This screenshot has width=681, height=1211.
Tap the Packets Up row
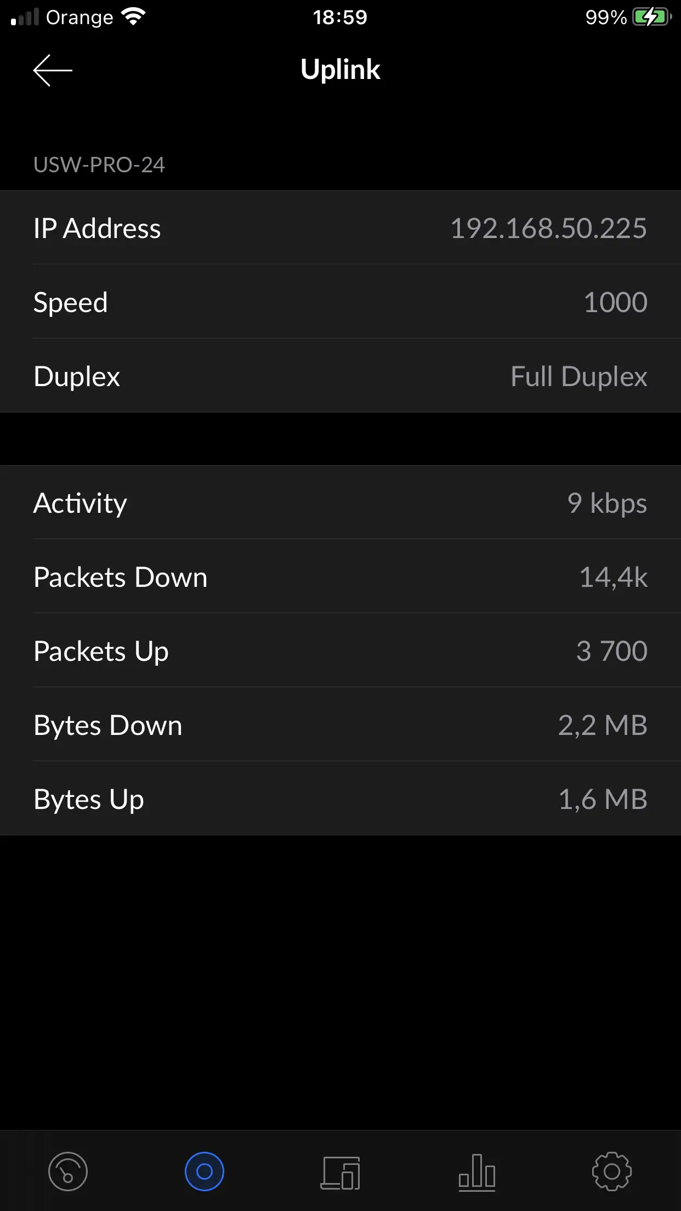coord(340,651)
